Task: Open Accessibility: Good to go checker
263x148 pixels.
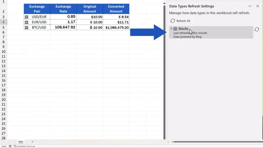Action: pyautogui.click(x=24, y=146)
